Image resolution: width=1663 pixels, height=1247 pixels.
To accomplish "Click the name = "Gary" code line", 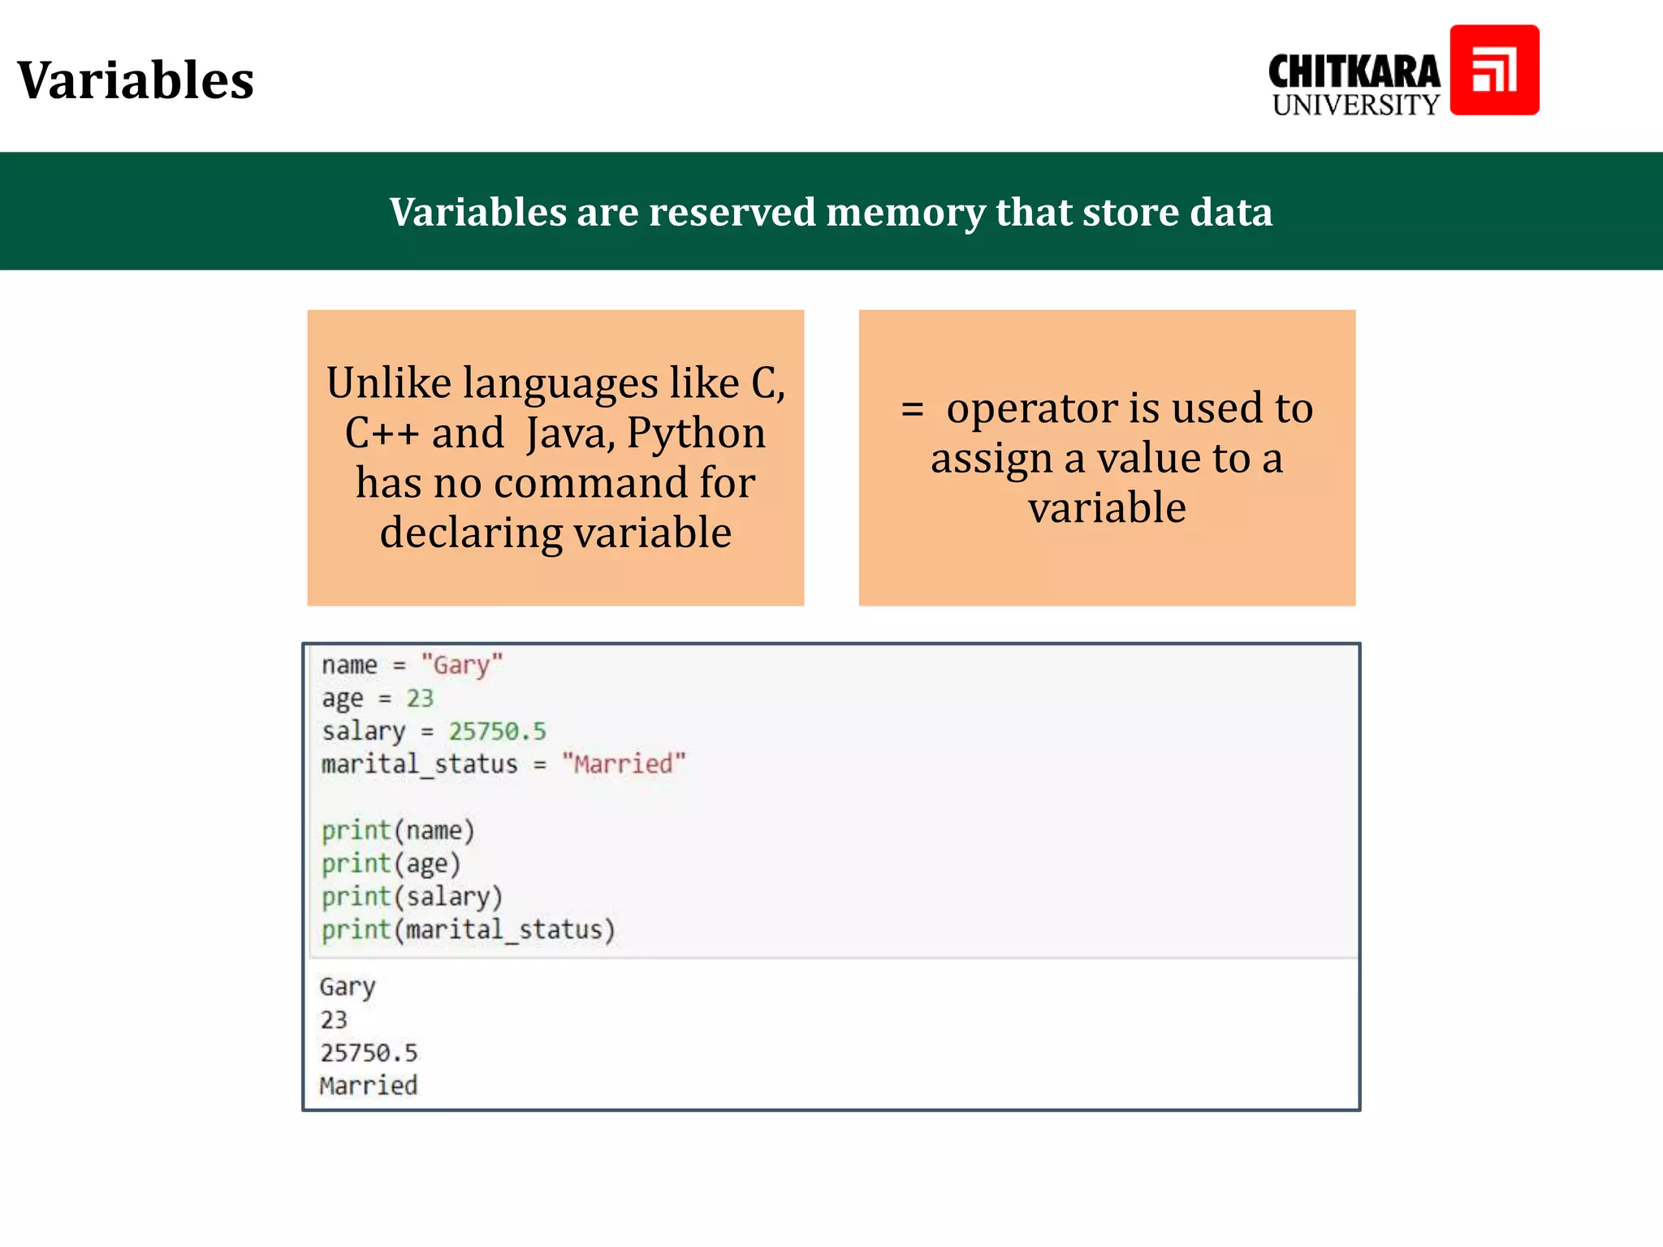I will click(411, 665).
